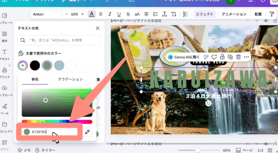Screen dimensions: 278x153
Task: Lock the selected text element
Action: pyautogui.click(x=222, y=57)
